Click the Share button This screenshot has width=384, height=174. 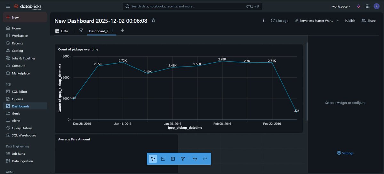pyautogui.click(x=368, y=20)
